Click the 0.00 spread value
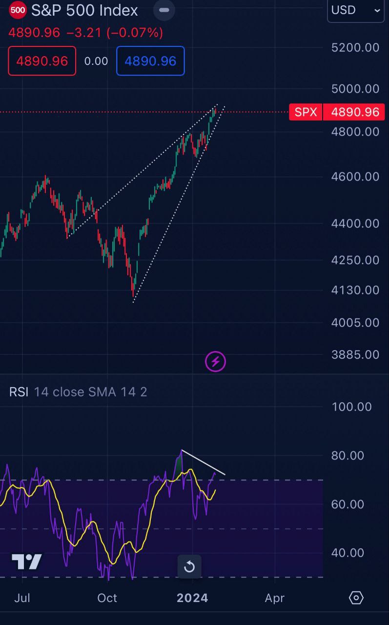Screen dimensions: 389x625 pyautogui.click(x=96, y=61)
